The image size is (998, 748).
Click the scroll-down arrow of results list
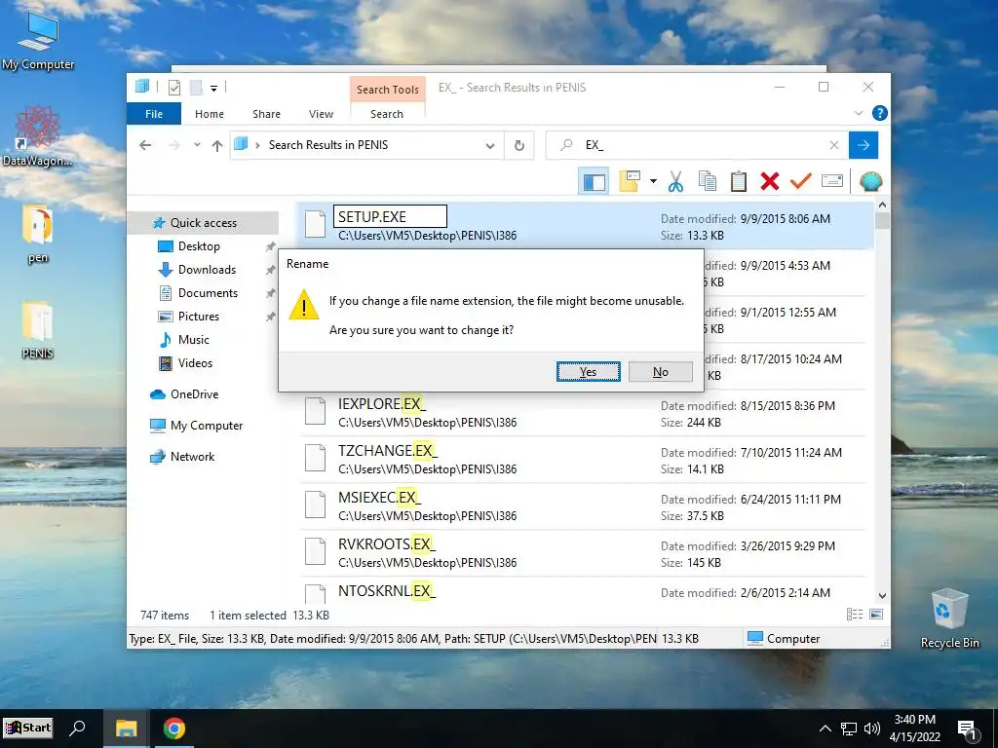(x=882, y=595)
